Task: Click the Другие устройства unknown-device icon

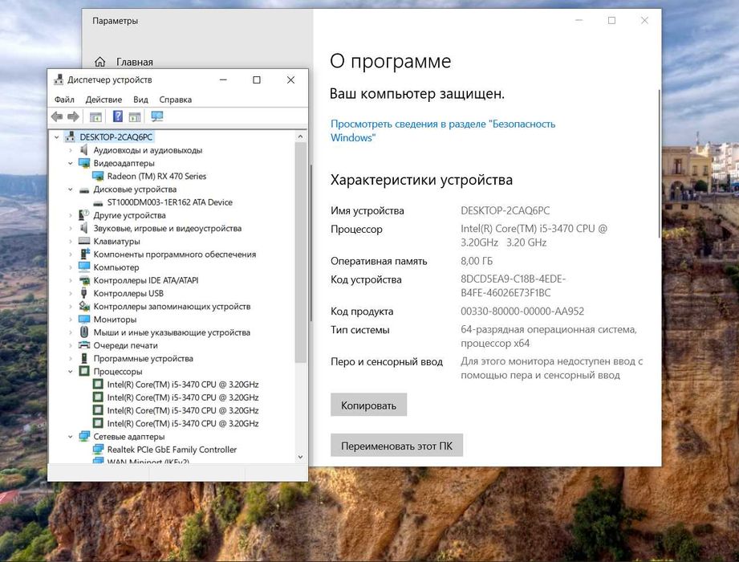Action: tap(84, 215)
